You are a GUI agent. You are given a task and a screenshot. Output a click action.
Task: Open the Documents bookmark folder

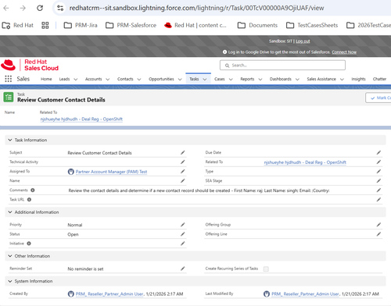point(257,25)
